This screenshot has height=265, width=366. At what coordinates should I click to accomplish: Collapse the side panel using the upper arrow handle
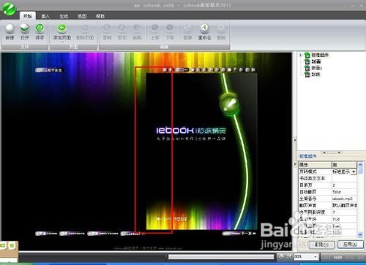[x=295, y=139]
